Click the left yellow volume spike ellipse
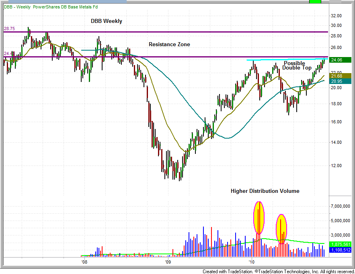Screen dimensions: 355x274 [259, 217]
